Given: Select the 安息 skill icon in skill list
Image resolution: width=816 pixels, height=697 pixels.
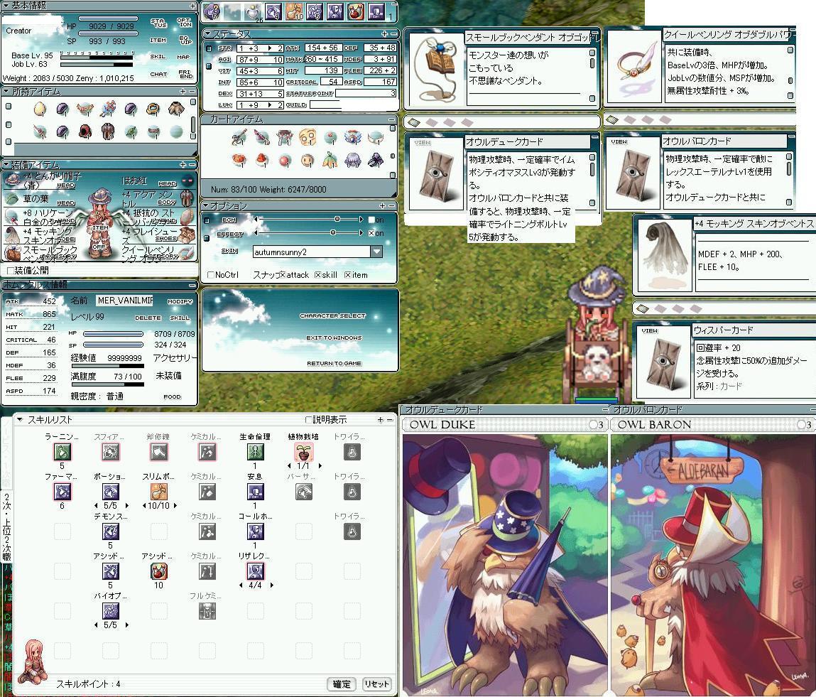Looking at the screenshot, I should 255,492.
